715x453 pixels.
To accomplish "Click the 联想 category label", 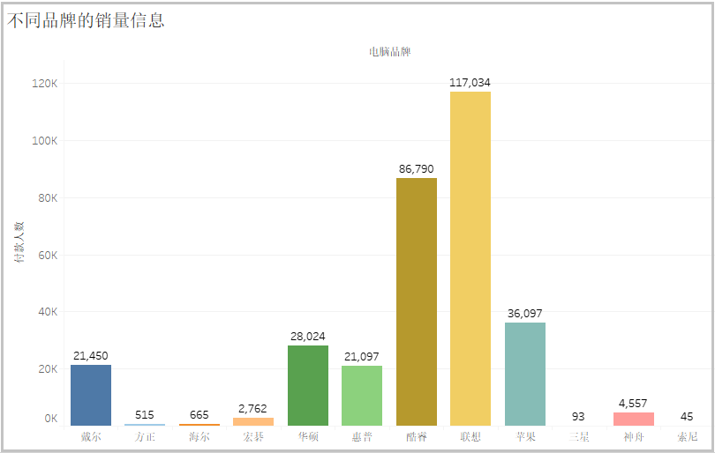I will click(x=470, y=437).
